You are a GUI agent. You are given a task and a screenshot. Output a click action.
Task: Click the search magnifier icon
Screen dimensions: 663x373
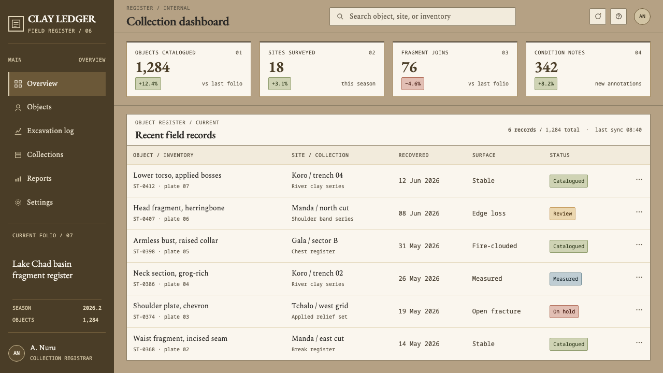pos(340,17)
